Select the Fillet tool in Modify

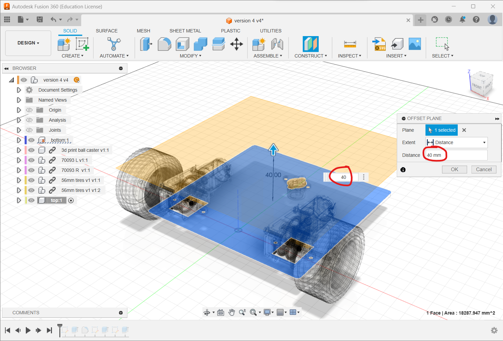pos(164,44)
